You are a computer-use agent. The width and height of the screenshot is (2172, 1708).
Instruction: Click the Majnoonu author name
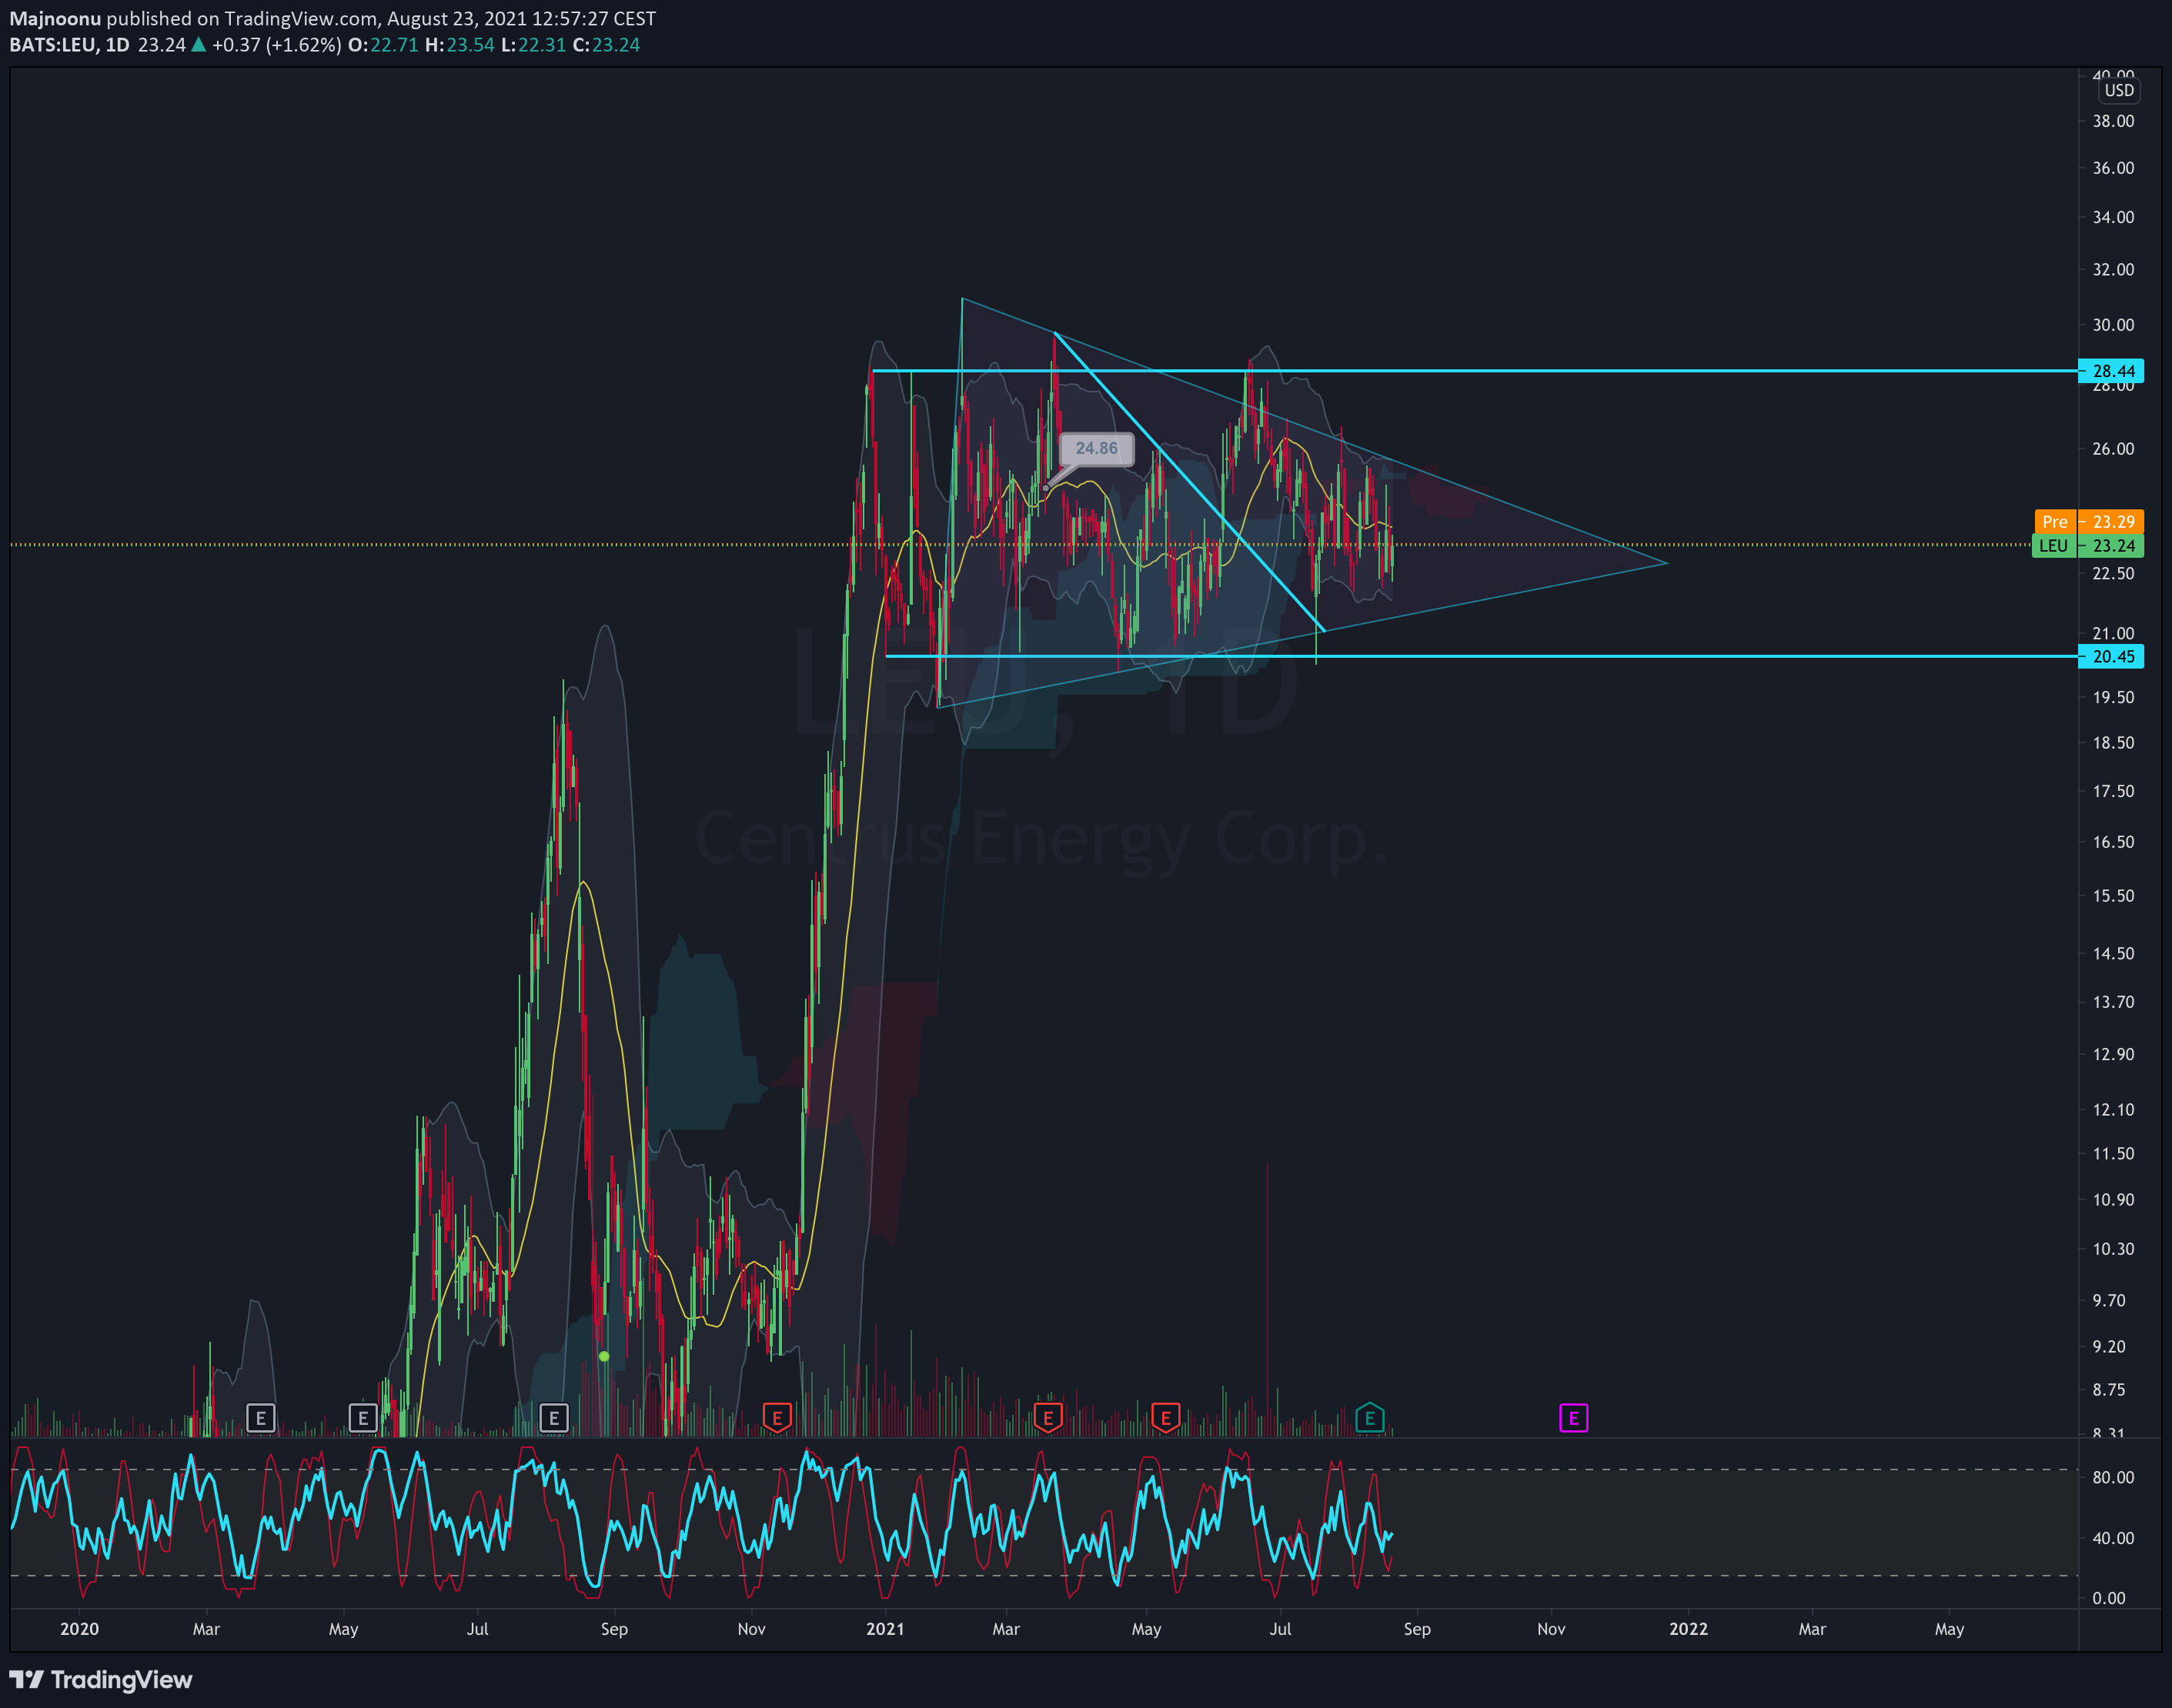[x=55, y=19]
